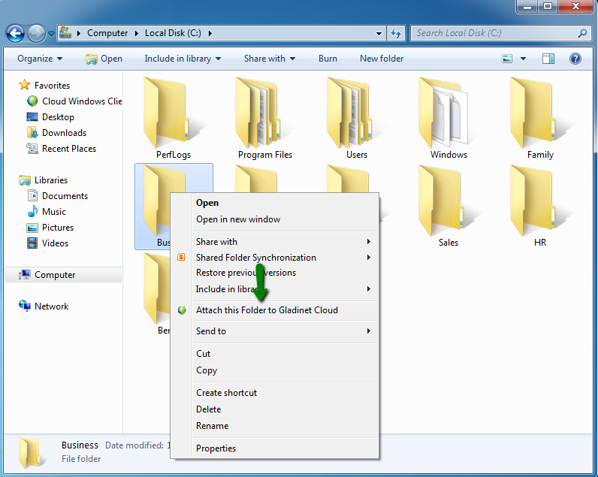Click Burn in the toolbar
The image size is (598, 477).
328,59
